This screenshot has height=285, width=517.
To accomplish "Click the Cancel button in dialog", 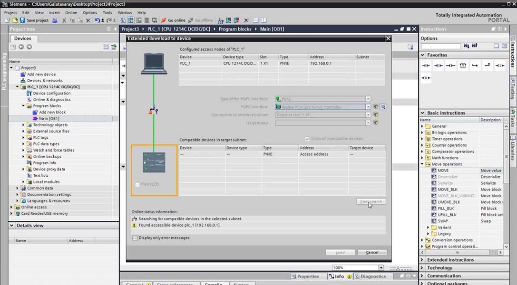I will tap(372, 252).
